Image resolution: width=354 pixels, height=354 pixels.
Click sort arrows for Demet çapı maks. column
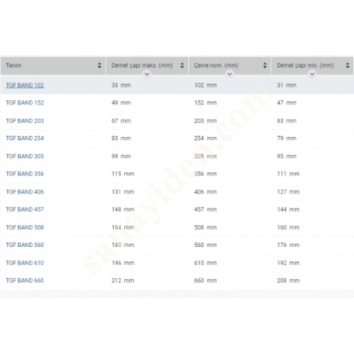[x=182, y=65]
